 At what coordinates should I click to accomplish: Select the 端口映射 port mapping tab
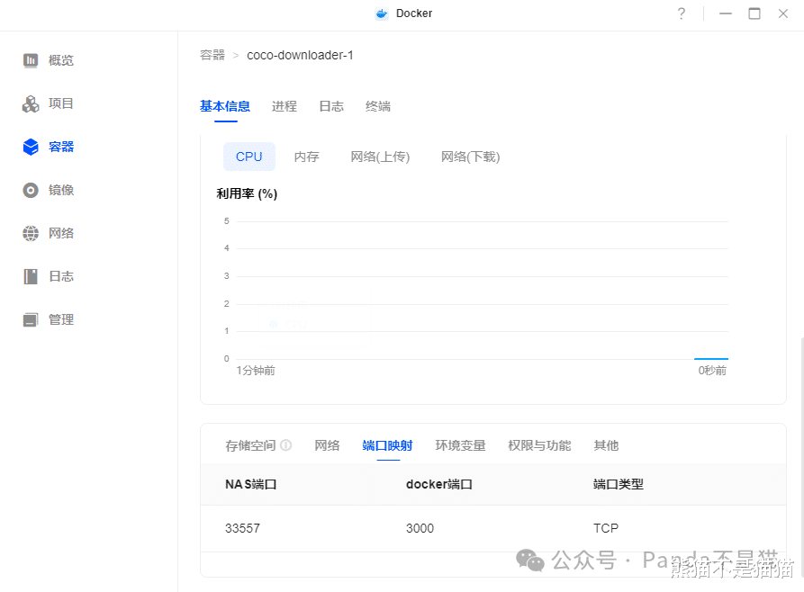(x=388, y=445)
